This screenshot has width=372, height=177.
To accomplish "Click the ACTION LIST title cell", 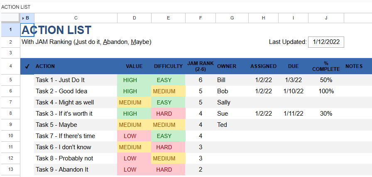I will point(56,30).
